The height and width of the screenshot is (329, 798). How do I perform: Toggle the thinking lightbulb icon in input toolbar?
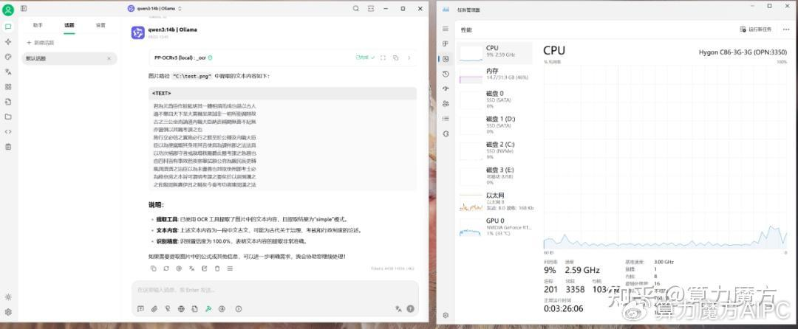(x=168, y=308)
